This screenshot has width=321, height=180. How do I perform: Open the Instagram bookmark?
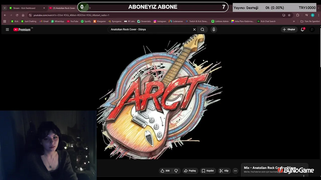pos(160,21)
